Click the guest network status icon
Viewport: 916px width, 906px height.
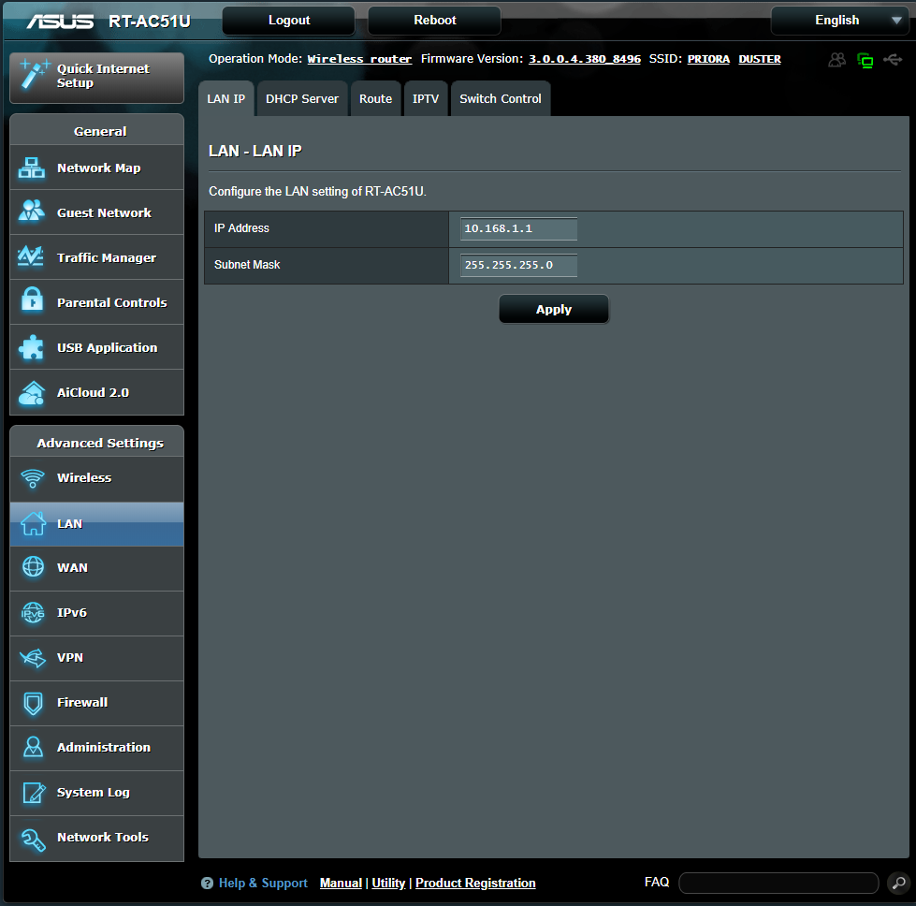coord(837,60)
